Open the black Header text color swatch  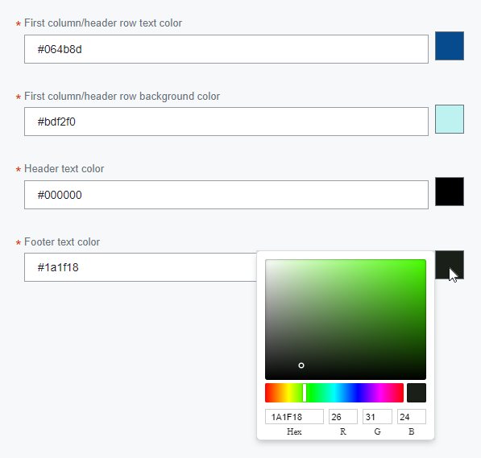[x=450, y=192]
